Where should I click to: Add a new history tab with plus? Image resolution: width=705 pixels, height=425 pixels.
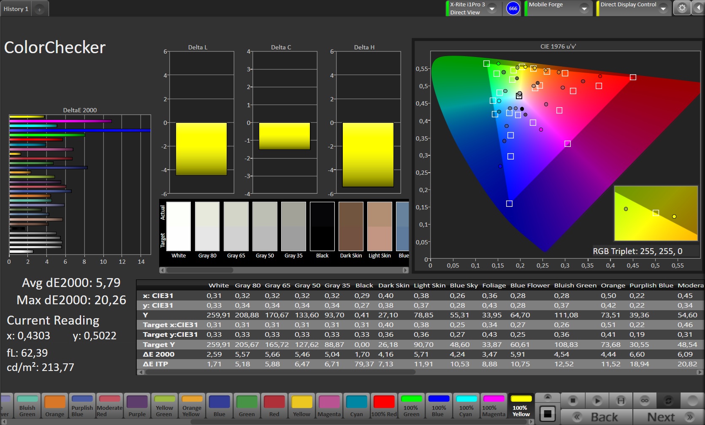click(x=39, y=9)
